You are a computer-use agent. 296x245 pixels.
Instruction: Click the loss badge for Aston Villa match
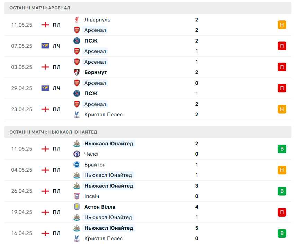282,212
